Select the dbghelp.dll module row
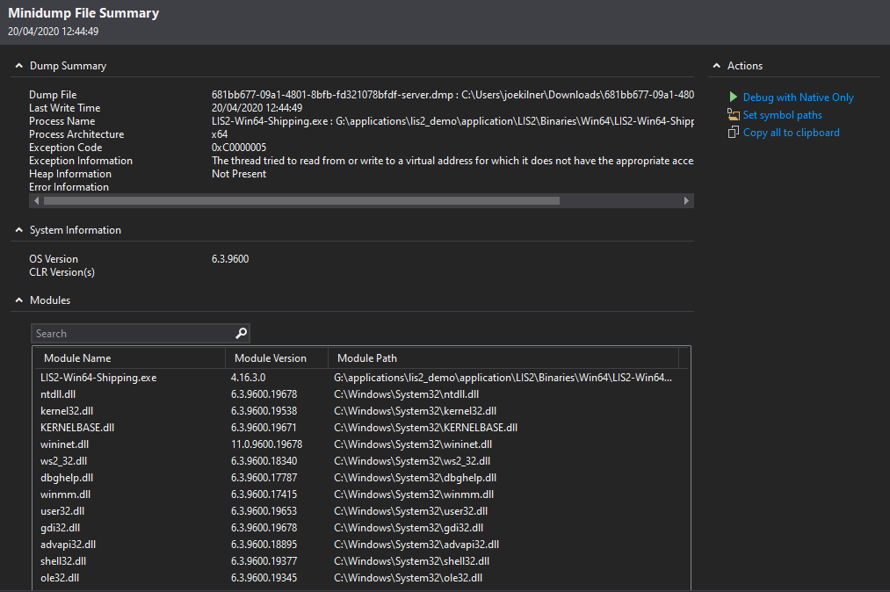The image size is (890, 592). tap(362, 478)
